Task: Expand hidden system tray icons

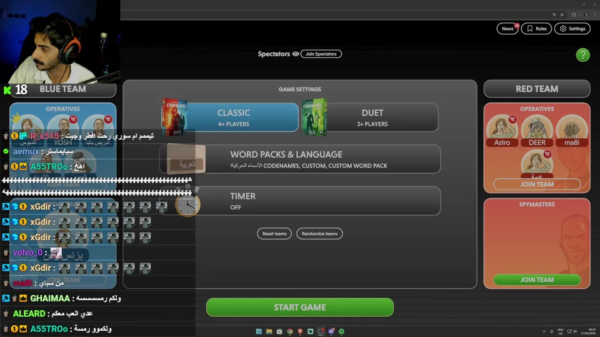Action: pos(544,331)
